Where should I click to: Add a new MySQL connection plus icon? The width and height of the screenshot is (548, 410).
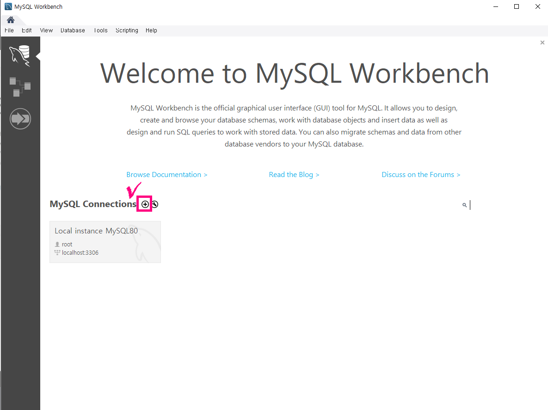click(145, 204)
